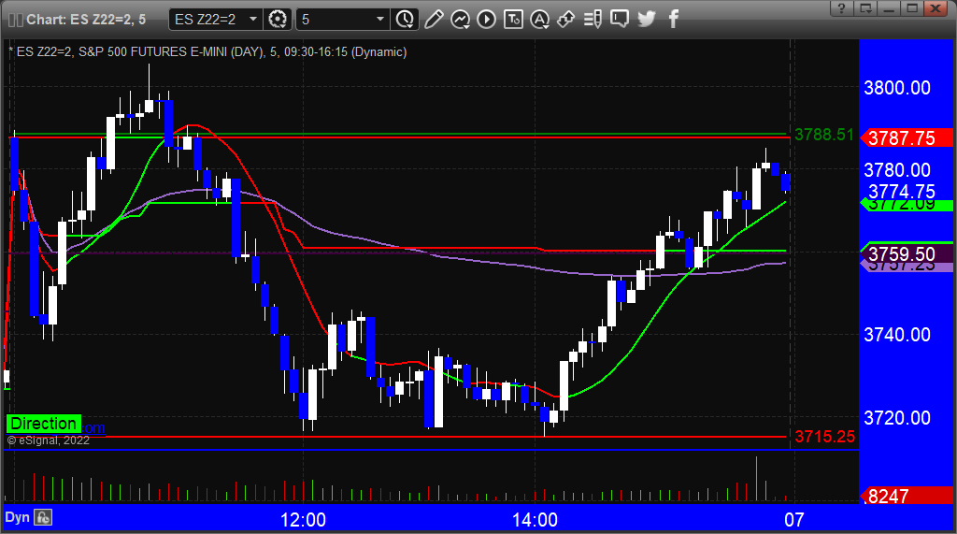Screen dimensions: 957x534
Task: Click the 3720.00 price axis label
Action: coord(897,418)
